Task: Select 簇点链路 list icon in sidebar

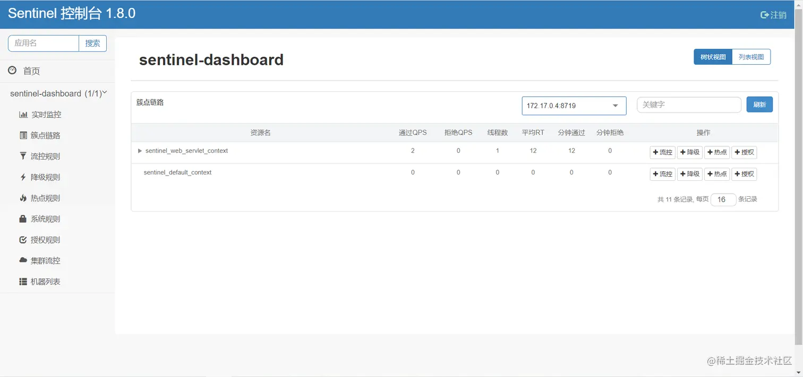Action: point(23,135)
